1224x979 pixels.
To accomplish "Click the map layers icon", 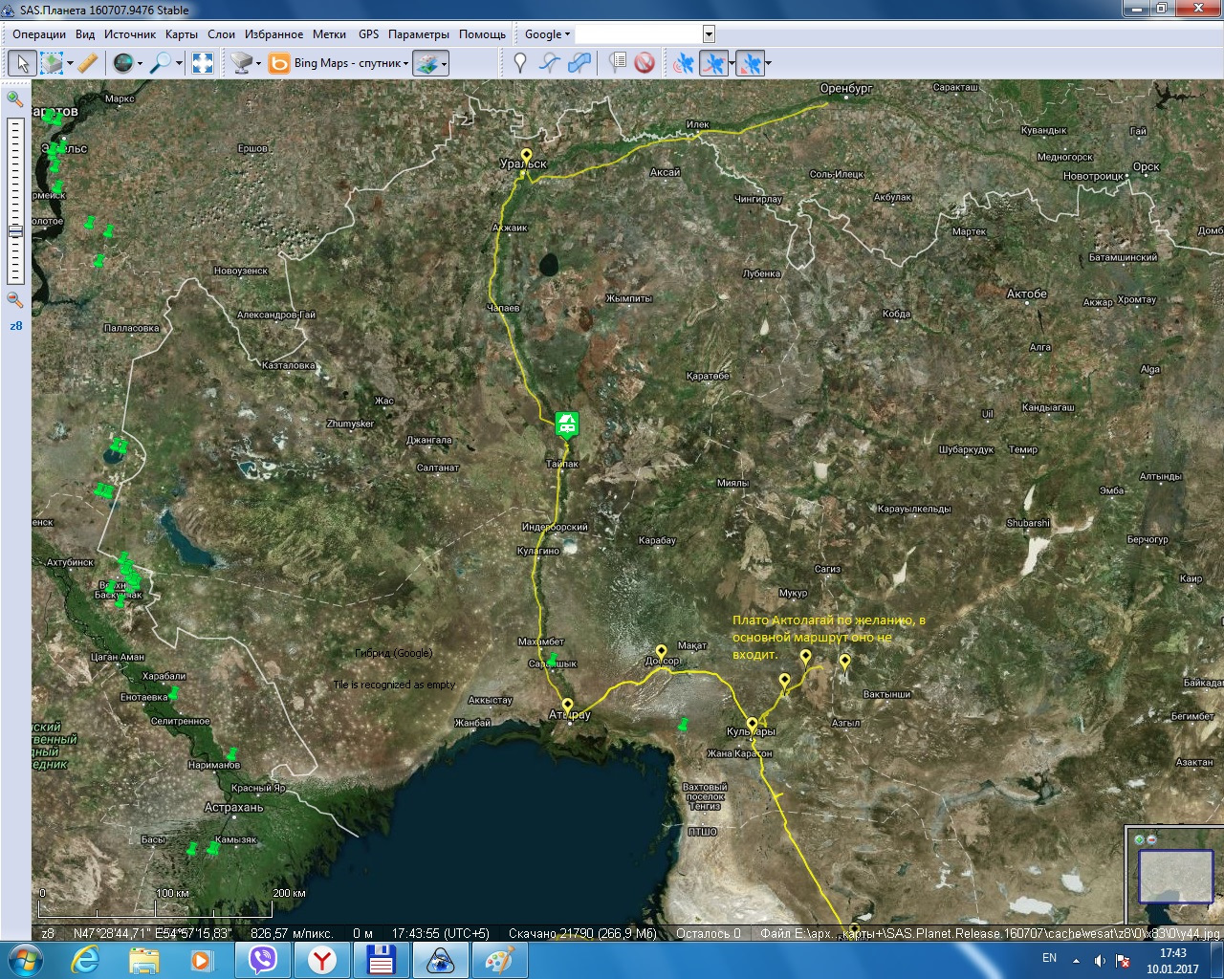I will coord(426,63).
